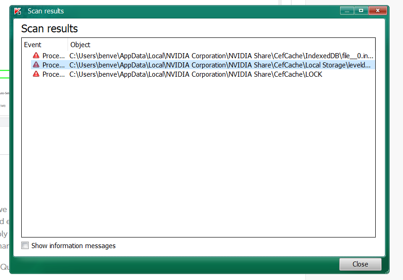Minimize the Scan results window
This screenshot has height=280, width=403.
coord(347,11)
